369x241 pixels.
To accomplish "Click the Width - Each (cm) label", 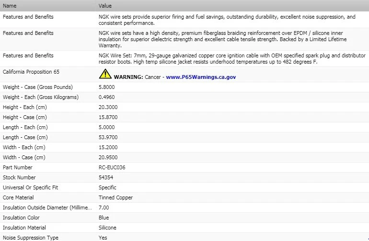I will [x=24, y=147].
